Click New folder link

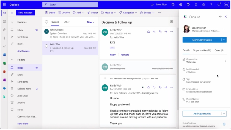[23, 123]
